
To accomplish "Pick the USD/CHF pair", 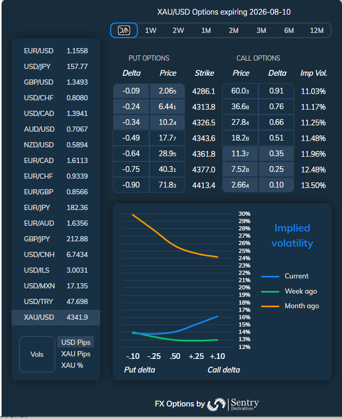I will (x=56, y=98).
